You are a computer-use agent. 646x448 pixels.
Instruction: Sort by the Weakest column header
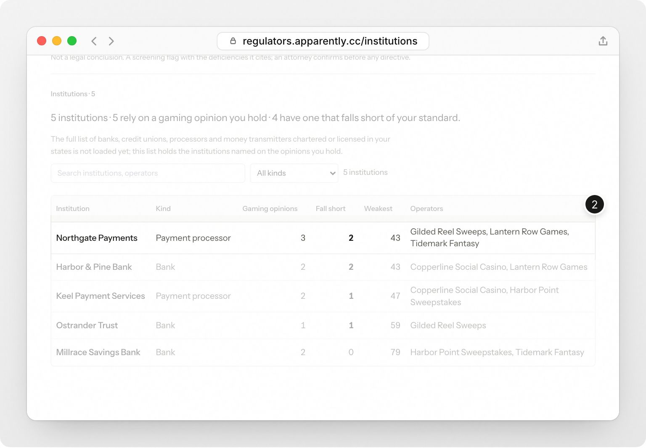pyautogui.click(x=378, y=208)
